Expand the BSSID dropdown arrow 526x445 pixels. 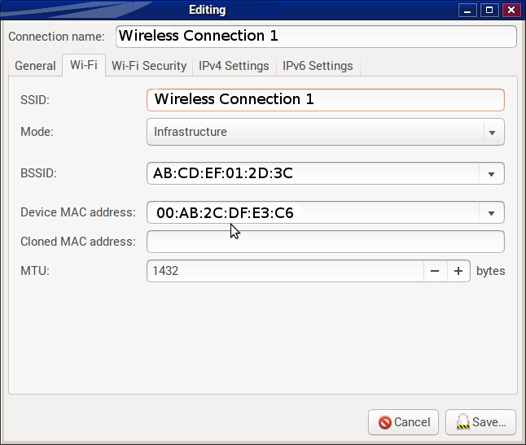pyautogui.click(x=491, y=173)
